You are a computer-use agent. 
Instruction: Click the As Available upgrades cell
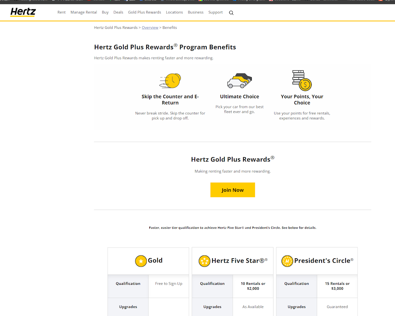253,307
